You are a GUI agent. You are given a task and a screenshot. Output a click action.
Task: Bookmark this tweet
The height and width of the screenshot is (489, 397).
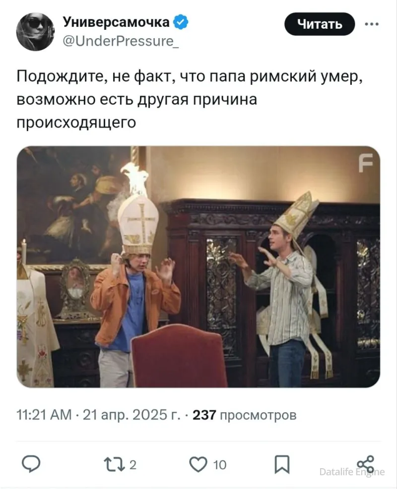coord(282,464)
